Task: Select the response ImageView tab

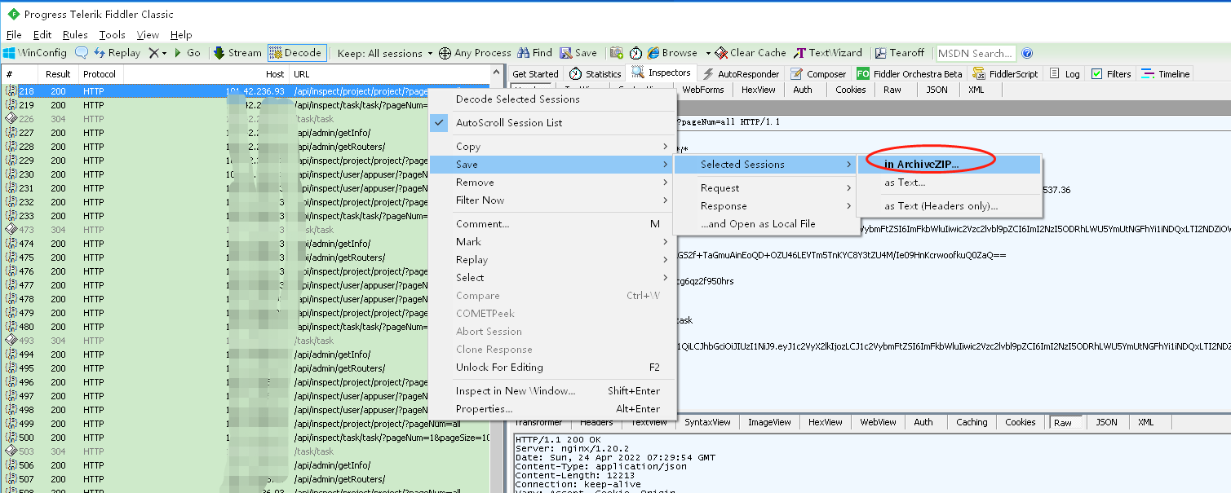Action: (769, 422)
